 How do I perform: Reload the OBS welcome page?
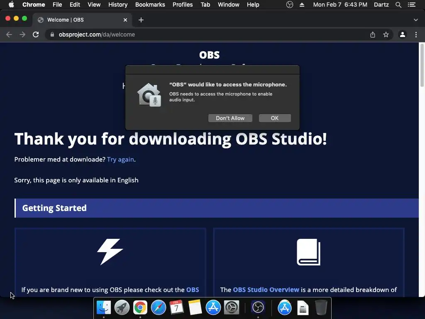[x=36, y=34]
